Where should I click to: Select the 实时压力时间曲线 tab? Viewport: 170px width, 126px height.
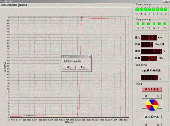click(9, 5)
